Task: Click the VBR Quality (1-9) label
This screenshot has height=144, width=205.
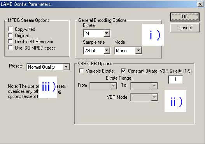Action: [x=176, y=71]
